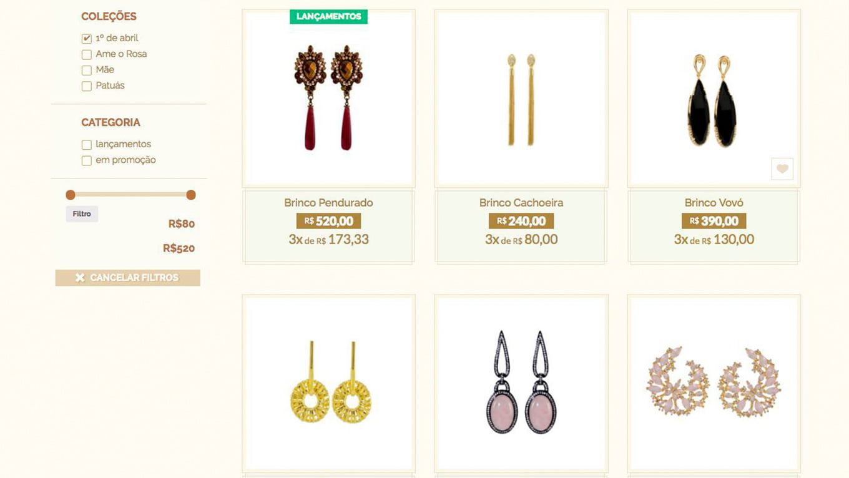Screen dimensions: 849x478
Task: Click the minimum price slider handle
Action: pyautogui.click(x=71, y=195)
